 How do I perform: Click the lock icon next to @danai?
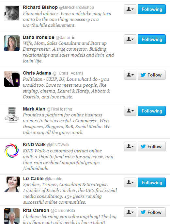click(x=73, y=37)
